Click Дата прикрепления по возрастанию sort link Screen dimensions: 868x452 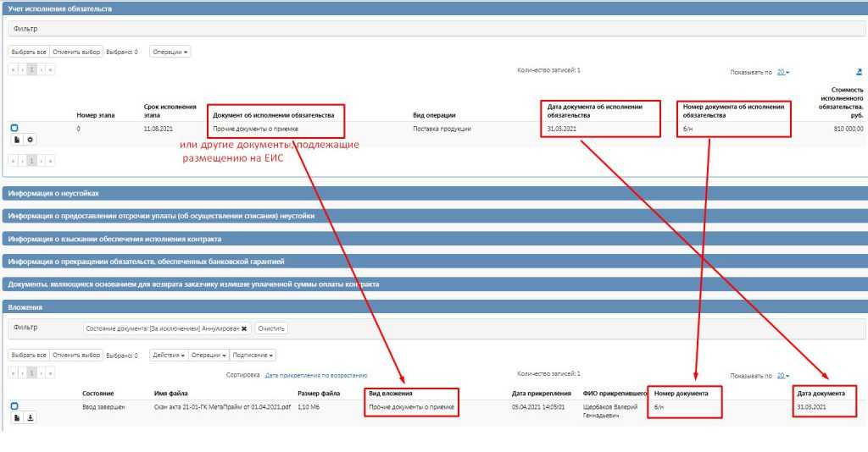[316, 376]
